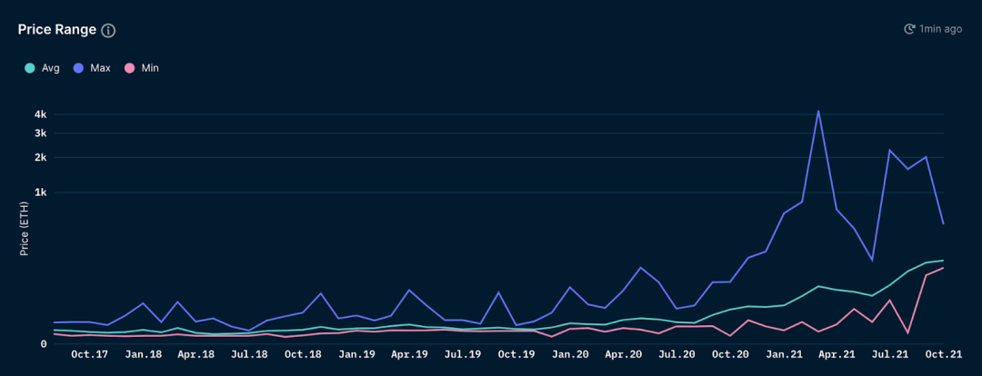Open the Price Range info icon
Viewport: 982px width, 376px height.
tap(108, 30)
